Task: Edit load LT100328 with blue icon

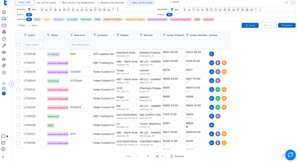Action: pos(212,125)
